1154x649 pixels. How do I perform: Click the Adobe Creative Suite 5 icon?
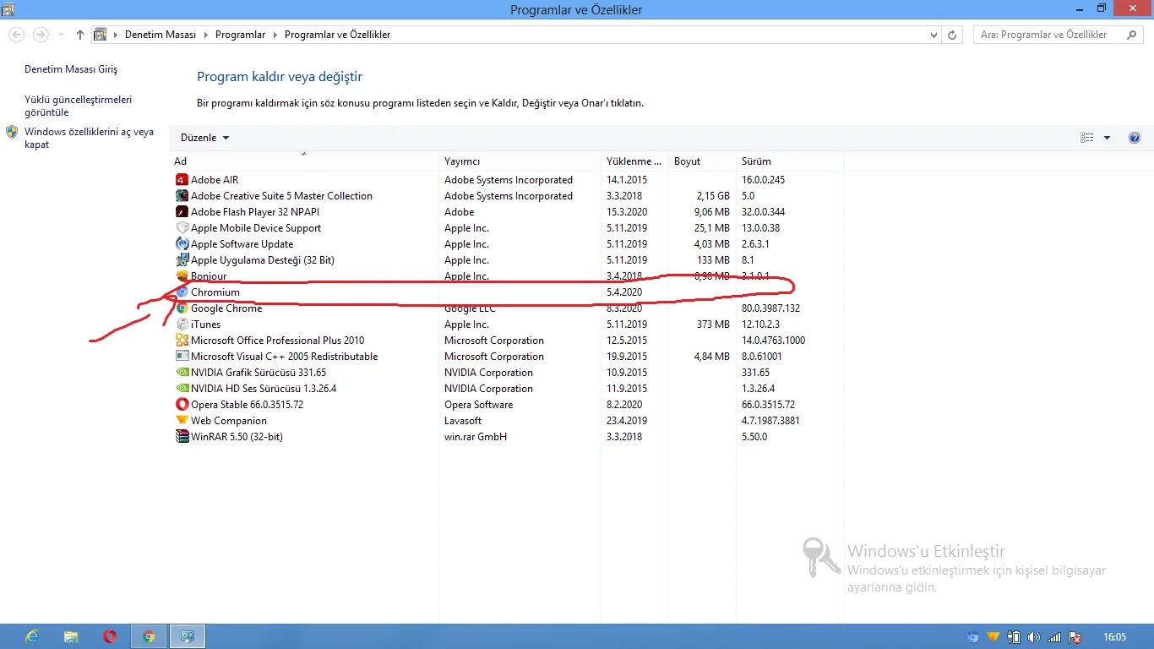point(182,196)
